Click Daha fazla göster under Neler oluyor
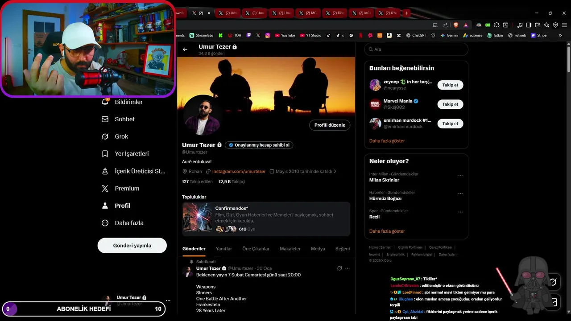This screenshot has width=571, height=321. click(387, 231)
